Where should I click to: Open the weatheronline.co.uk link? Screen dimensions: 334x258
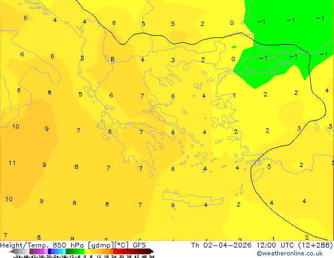pyautogui.click(x=290, y=253)
